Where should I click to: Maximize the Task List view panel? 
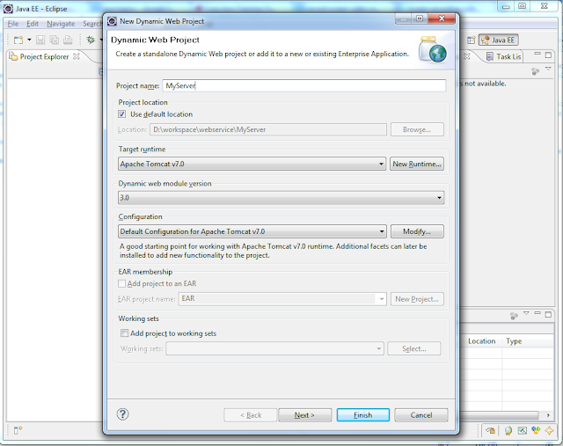point(548,55)
